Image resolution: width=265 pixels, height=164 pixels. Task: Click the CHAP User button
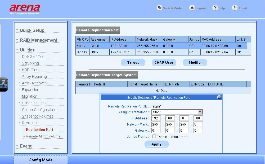(164, 63)
